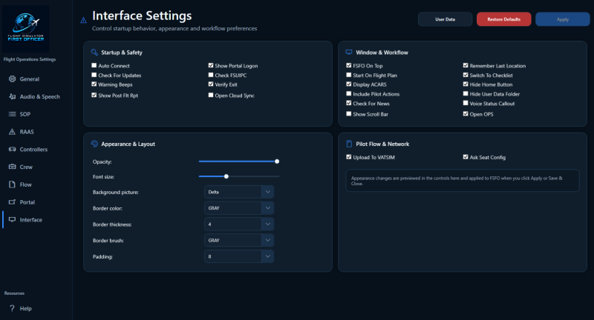Click the Startup & Safety magnifier icon
The width and height of the screenshot is (594, 320).
click(x=94, y=52)
